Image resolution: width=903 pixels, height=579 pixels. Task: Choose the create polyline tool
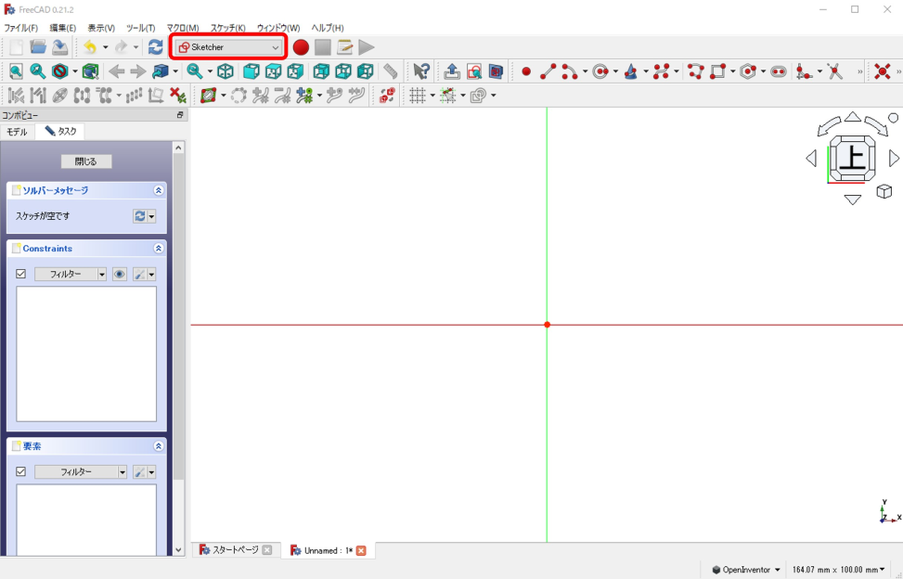click(695, 71)
